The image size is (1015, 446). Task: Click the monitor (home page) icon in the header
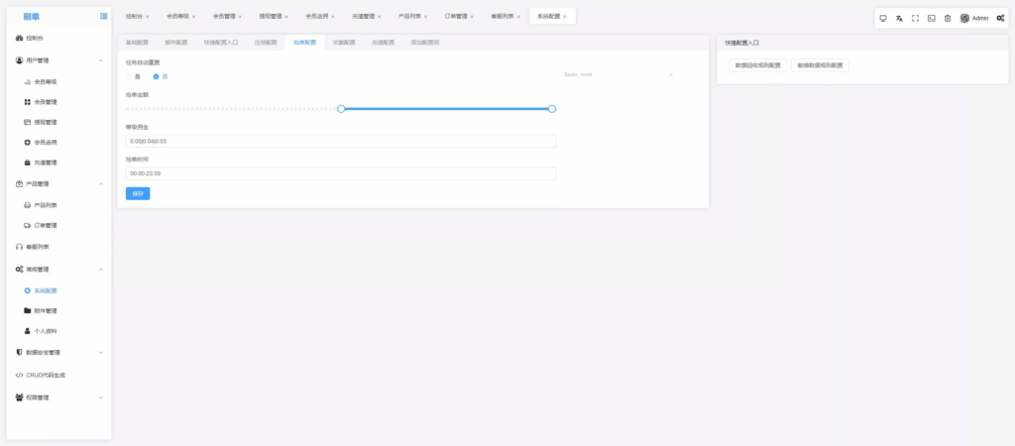pyautogui.click(x=883, y=18)
